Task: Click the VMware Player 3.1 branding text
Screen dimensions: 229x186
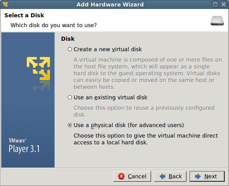Action: pyautogui.click(x=24, y=146)
